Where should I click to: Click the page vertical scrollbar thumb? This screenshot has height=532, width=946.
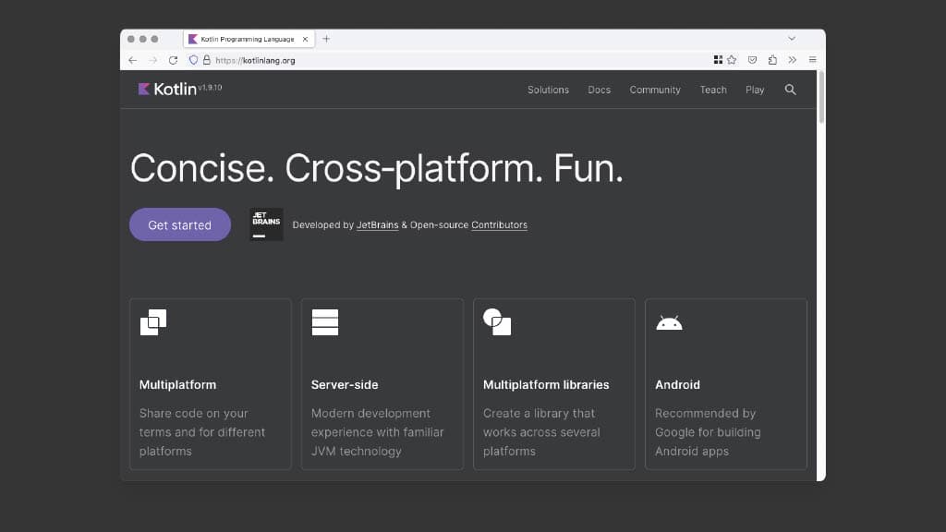(821, 98)
